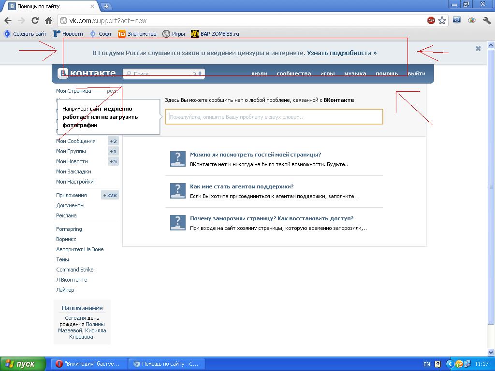Open the Command Strike app link
This screenshot has width=495, height=371.
[x=75, y=270]
